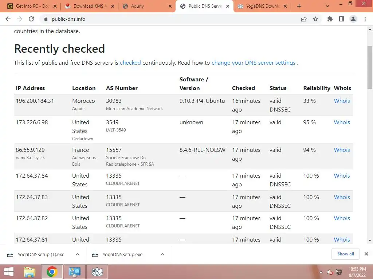373x279 pixels.
Task: Show all downloads
Action: click(345, 254)
